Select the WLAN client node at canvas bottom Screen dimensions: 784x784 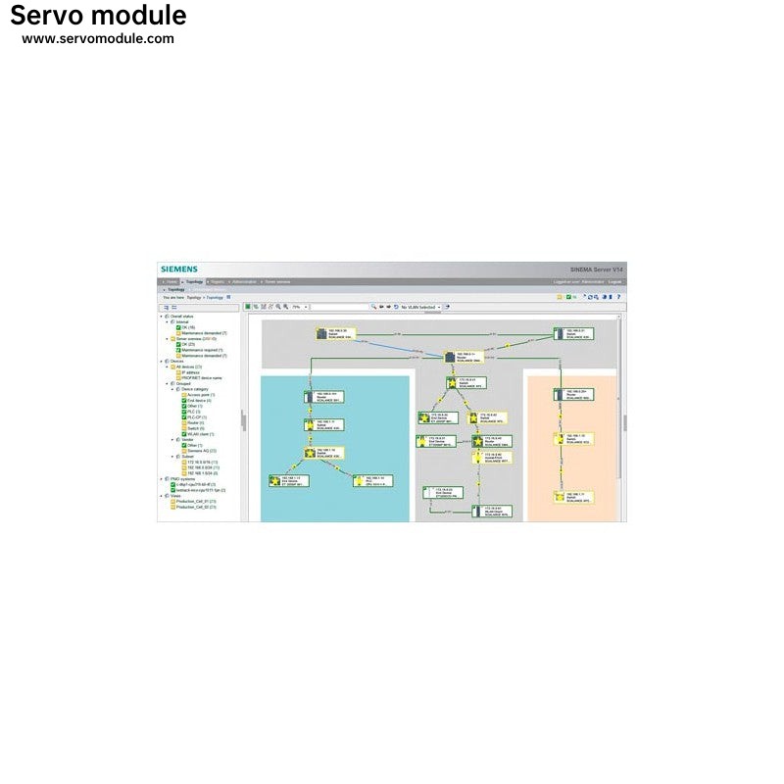pyautogui.click(x=492, y=512)
